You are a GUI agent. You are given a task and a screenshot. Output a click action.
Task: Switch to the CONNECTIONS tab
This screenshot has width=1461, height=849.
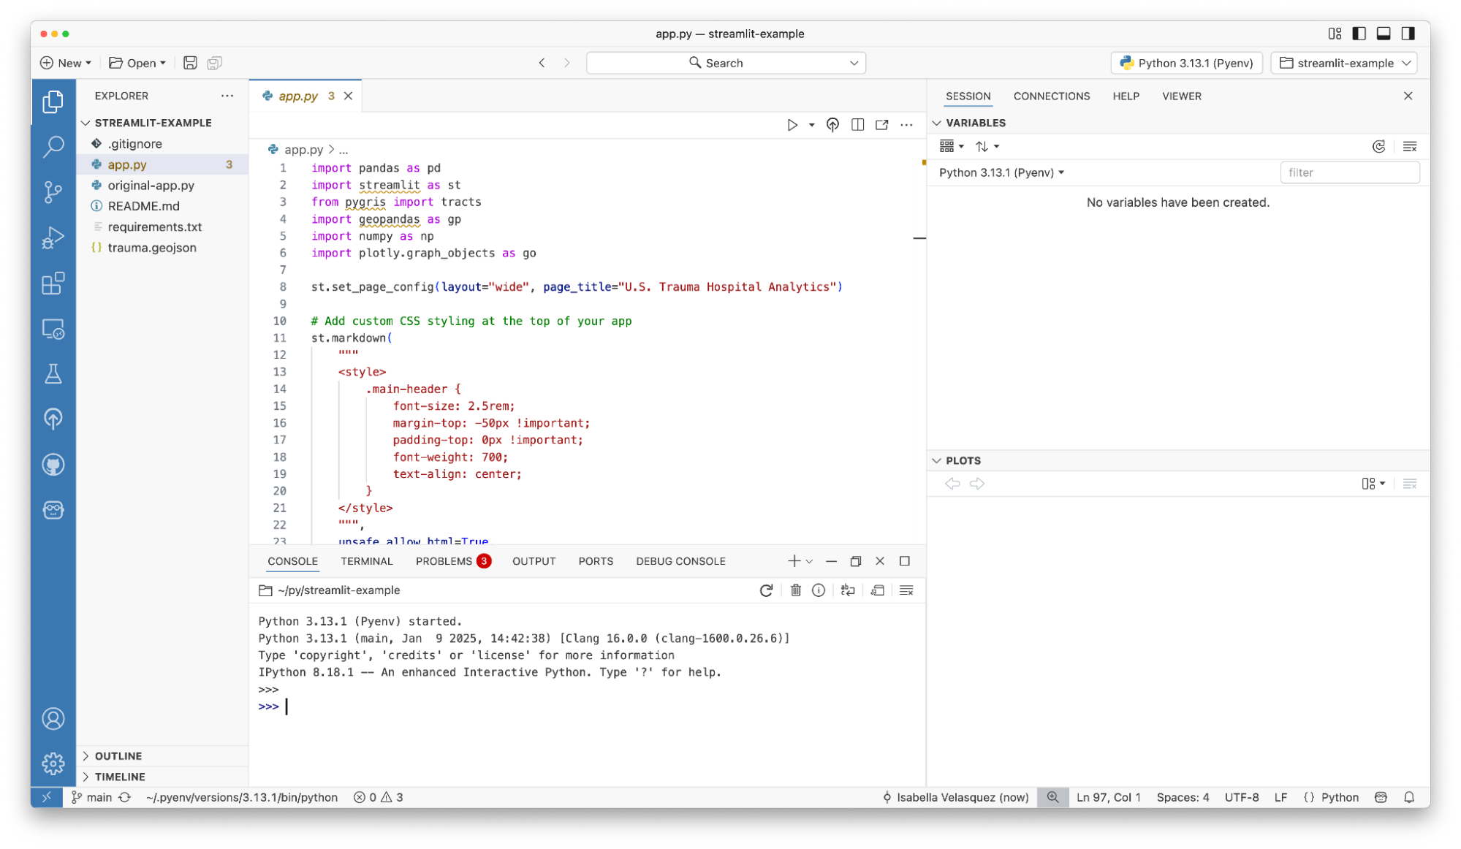coord(1051,96)
